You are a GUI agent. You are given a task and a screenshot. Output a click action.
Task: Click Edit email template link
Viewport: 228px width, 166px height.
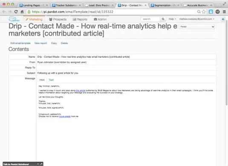click(x=20, y=43)
